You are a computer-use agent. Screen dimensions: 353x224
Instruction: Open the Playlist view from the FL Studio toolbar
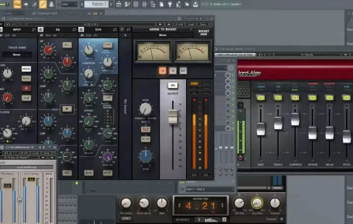[x=119, y=4]
